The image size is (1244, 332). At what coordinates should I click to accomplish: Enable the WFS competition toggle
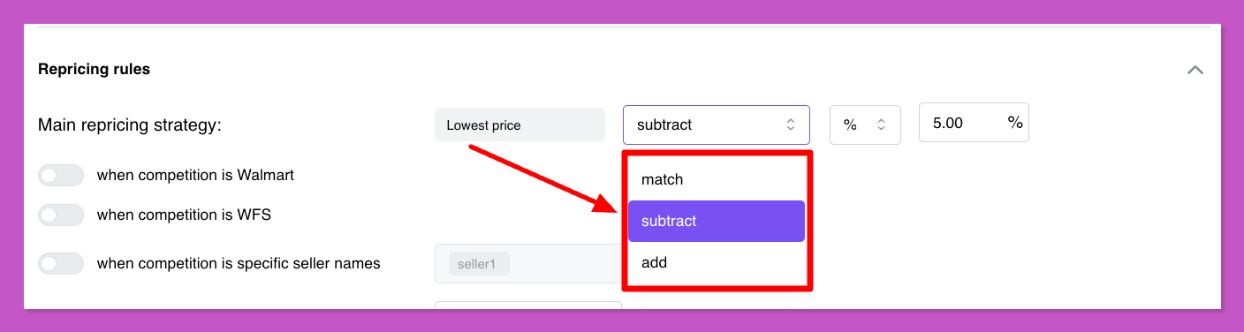coord(61,215)
